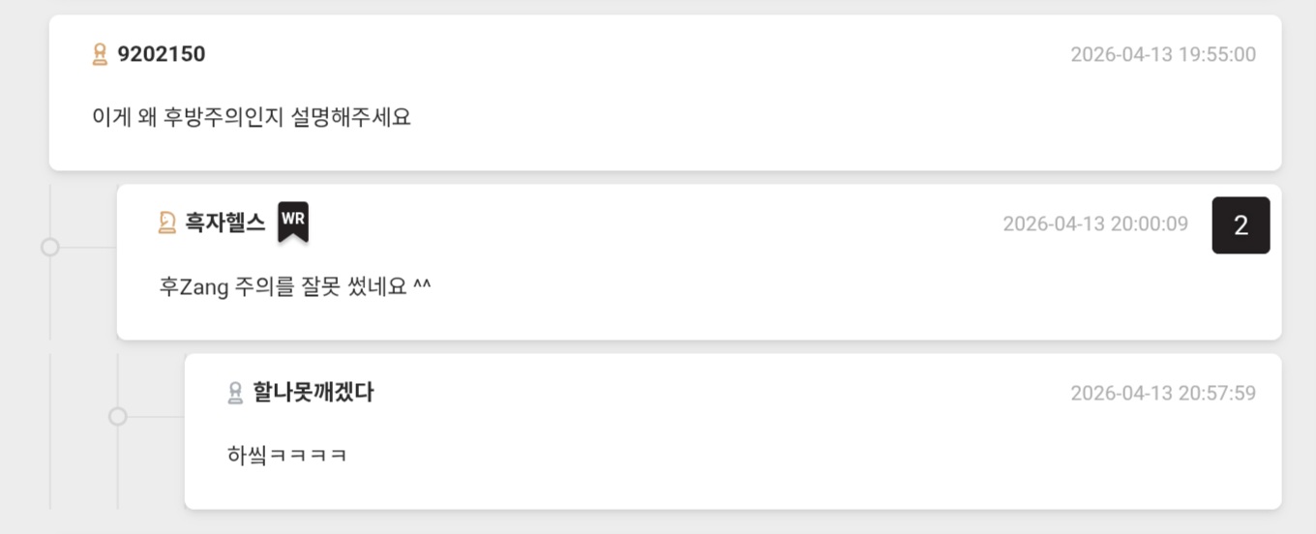1316x534 pixels.
Task: Click the 19:55:00 comment timestamp
Action: point(1162,54)
